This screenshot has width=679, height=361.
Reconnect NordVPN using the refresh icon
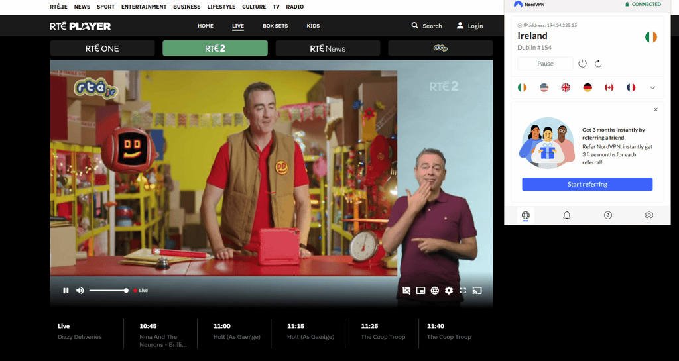tap(598, 64)
